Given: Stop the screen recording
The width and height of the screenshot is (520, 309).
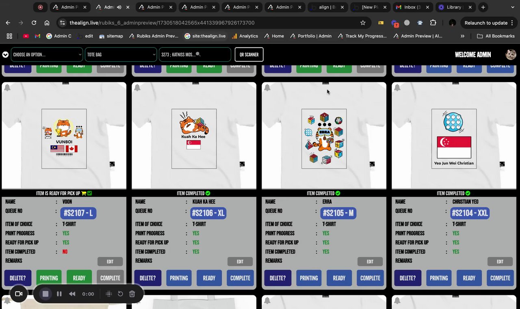Looking at the screenshot, I should [45, 294].
